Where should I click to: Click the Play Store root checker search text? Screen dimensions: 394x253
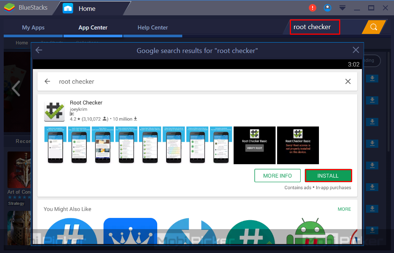point(77,82)
